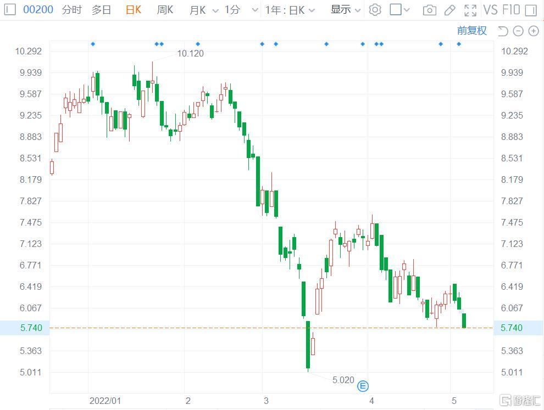The height and width of the screenshot is (410, 544).
Task: Open the F10 company info button
Action: (511, 10)
